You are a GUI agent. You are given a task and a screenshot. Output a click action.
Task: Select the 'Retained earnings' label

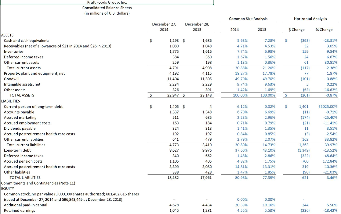pyautogui.click(x=19, y=210)
